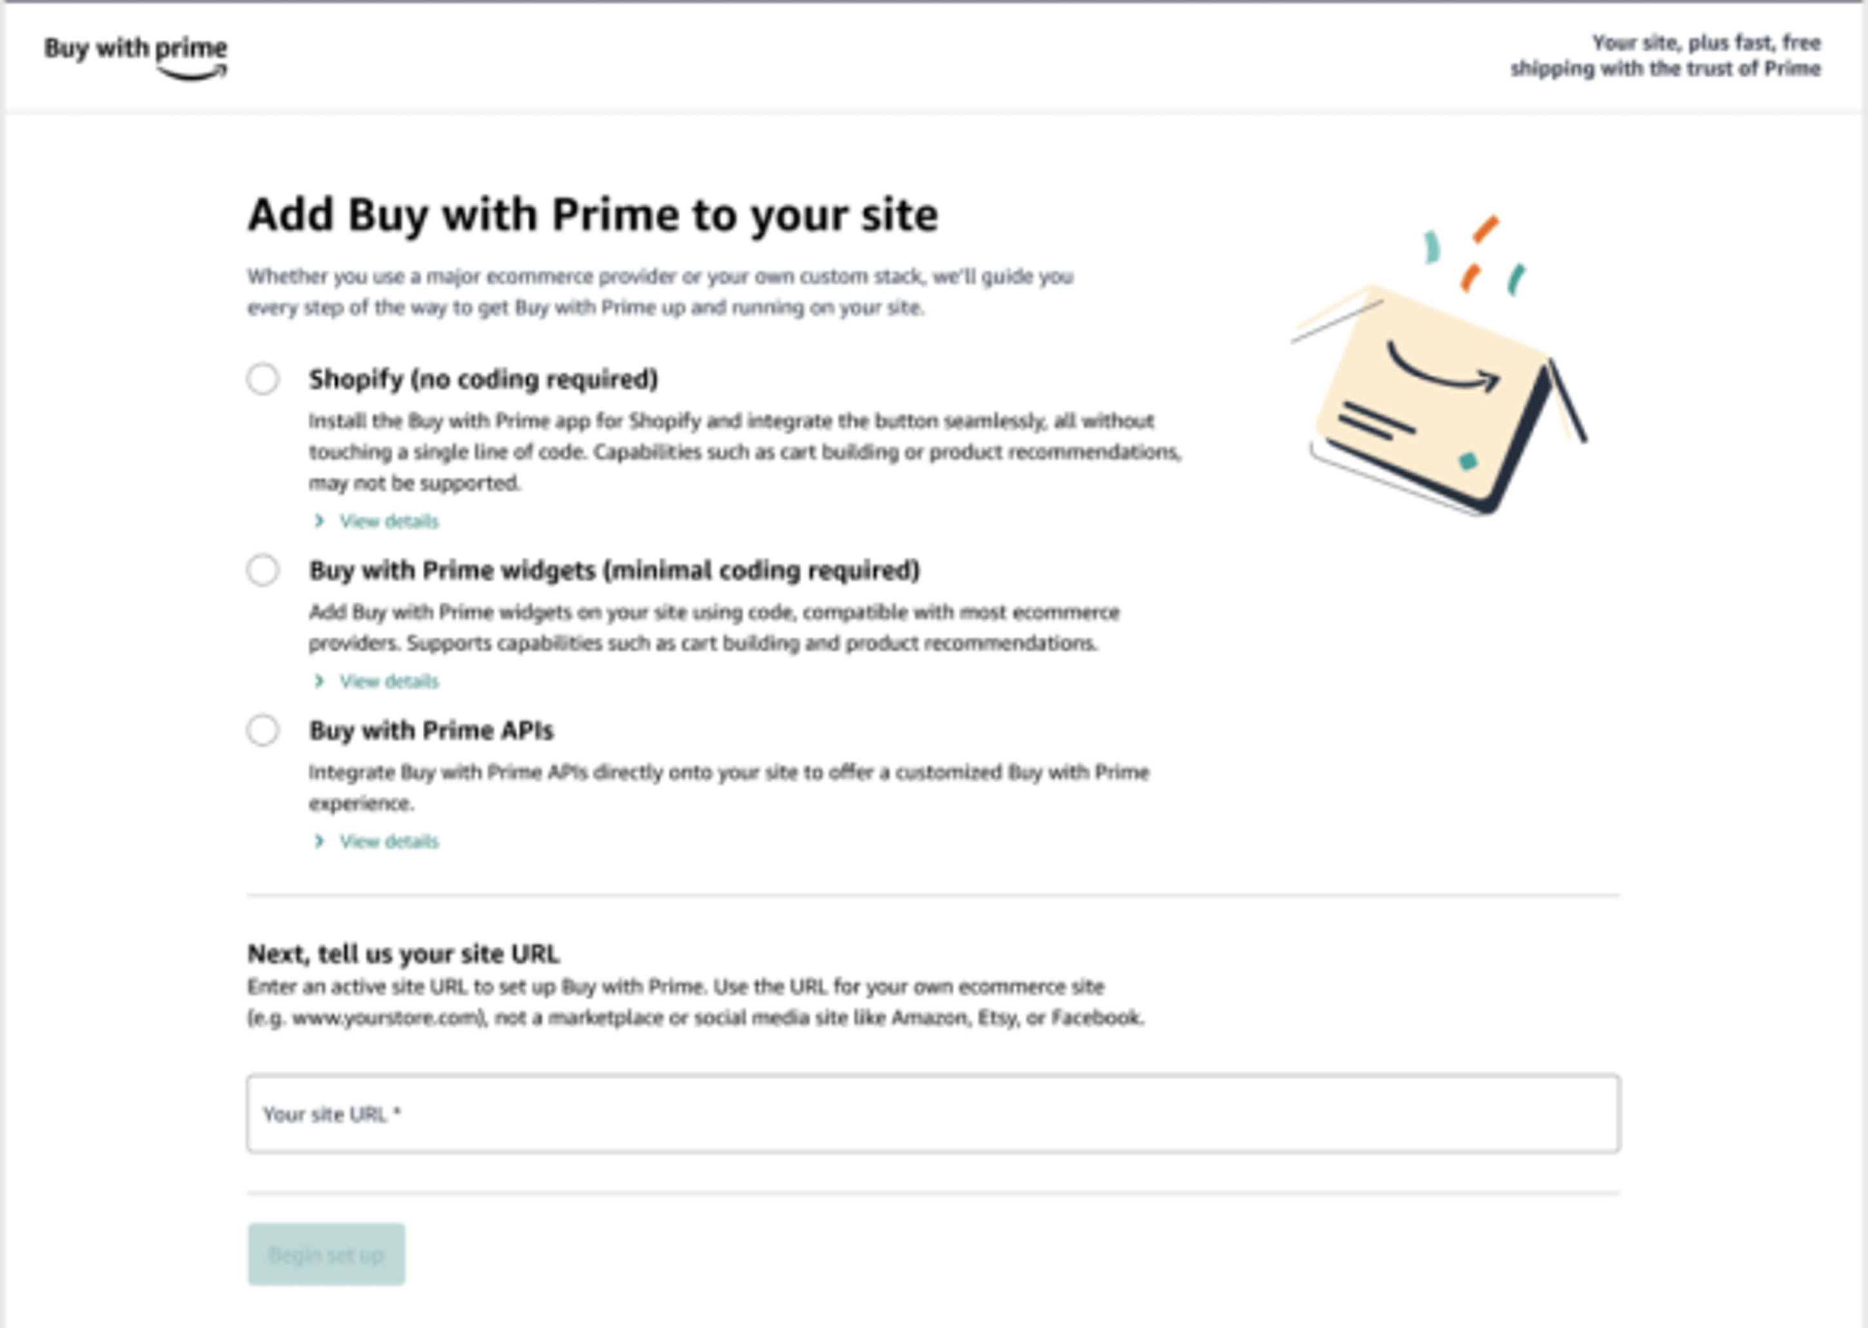Click the 'Buy with Prime APIs' label
This screenshot has height=1328, width=1868.
pos(431,730)
